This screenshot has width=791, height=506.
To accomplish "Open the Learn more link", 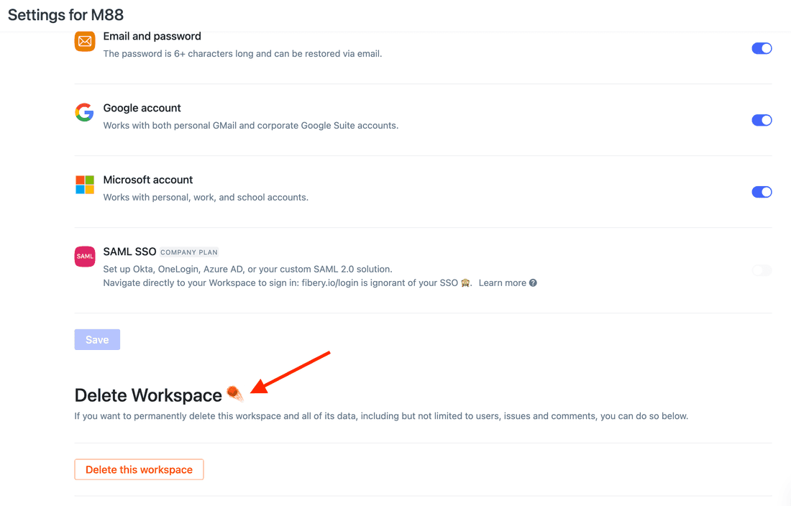I will (x=502, y=283).
